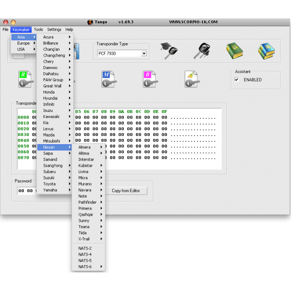
Task: Choose Toyota from the brand list
Action: (54, 184)
